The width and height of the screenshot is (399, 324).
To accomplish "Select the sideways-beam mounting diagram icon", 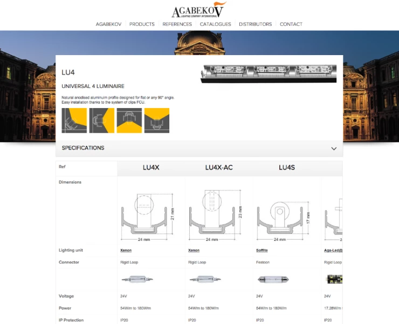I will (101, 120).
